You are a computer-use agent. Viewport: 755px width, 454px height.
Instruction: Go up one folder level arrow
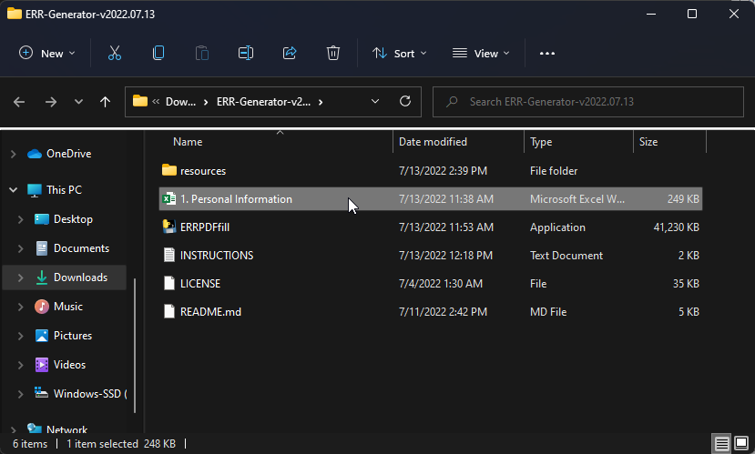tap(105, 102)
